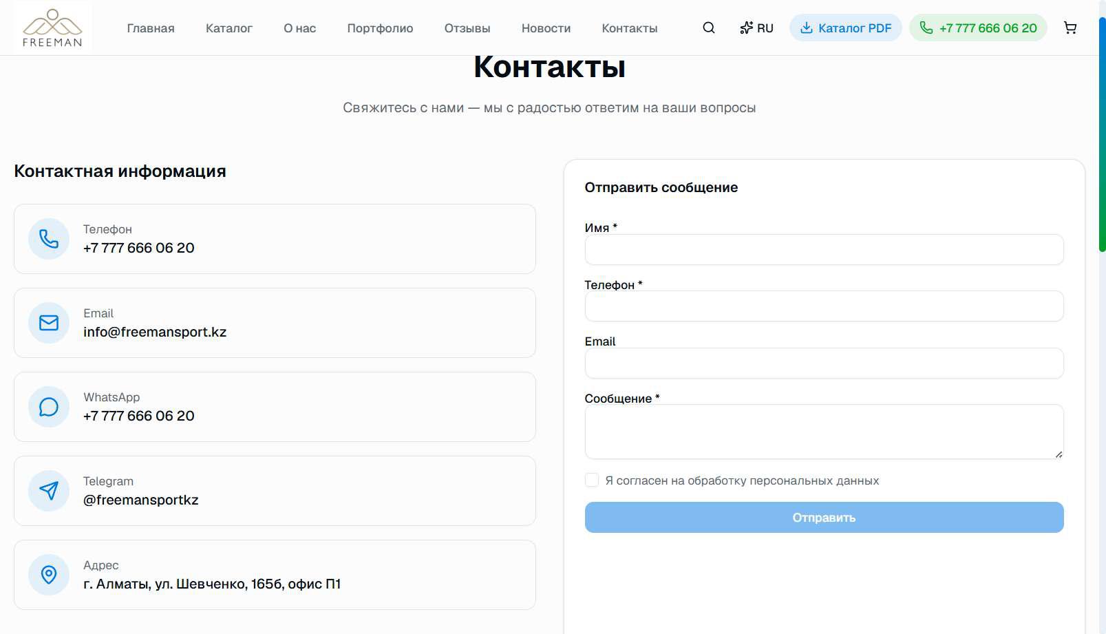Click the phone handset icon in the header button
Viewport: 1106px width, 634px height.
click(926, 28)
